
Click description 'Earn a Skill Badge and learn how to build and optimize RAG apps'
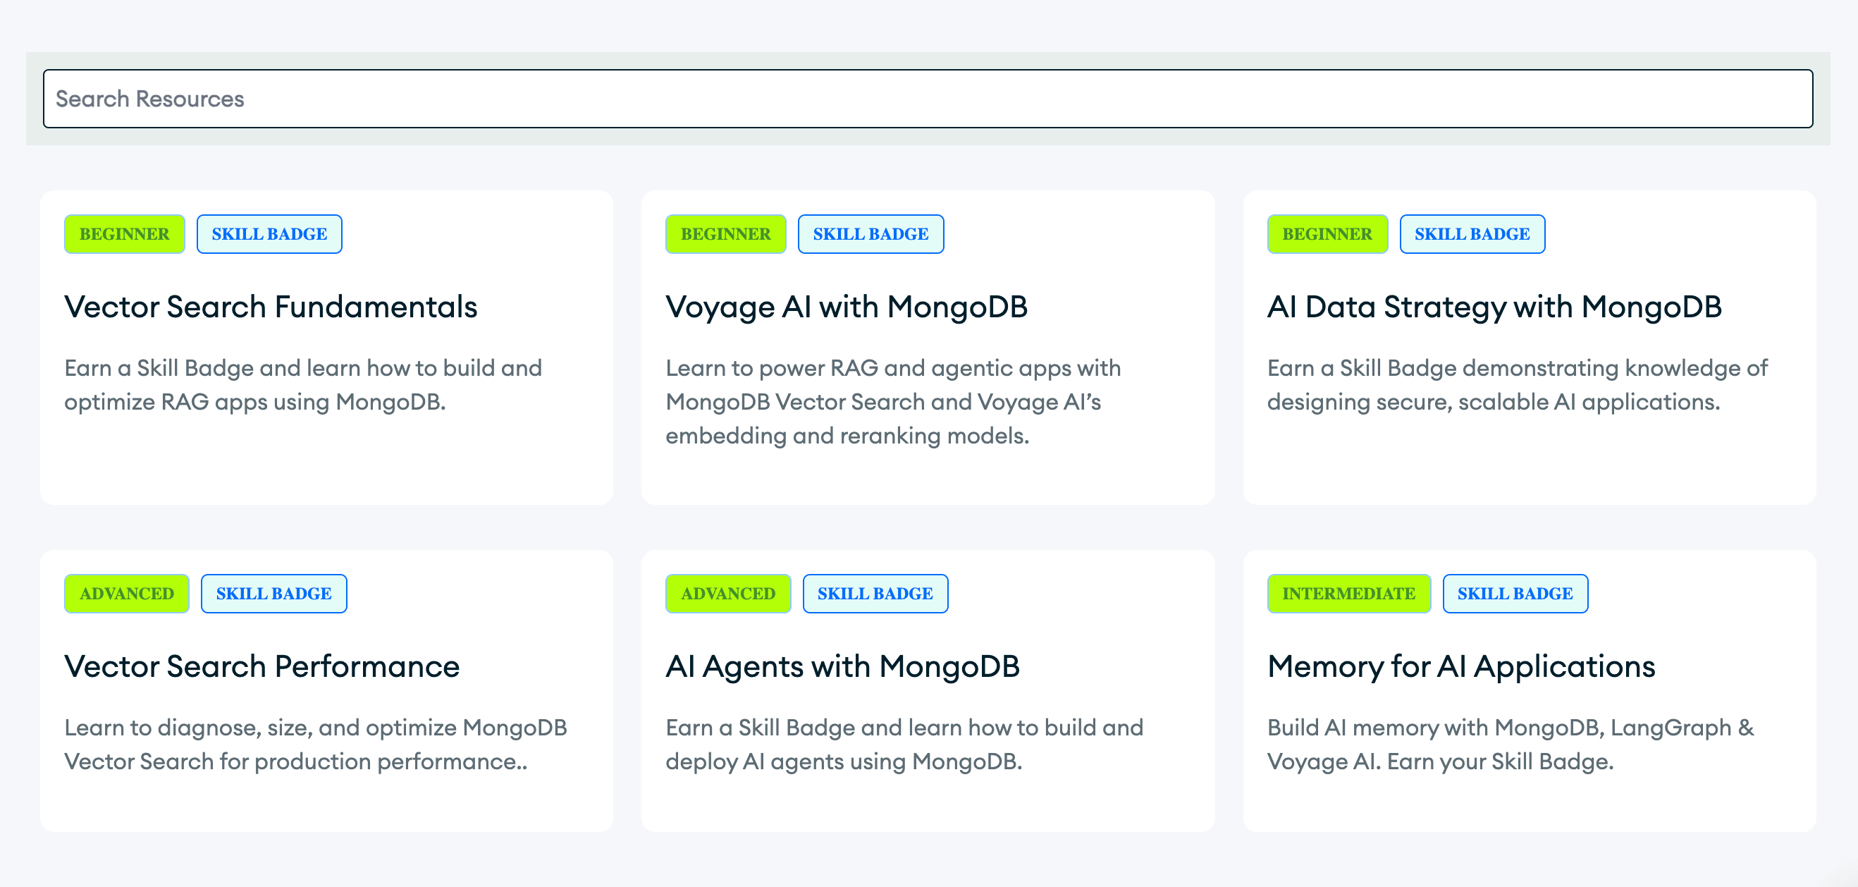pyautogui.click(x=303, y=385)
